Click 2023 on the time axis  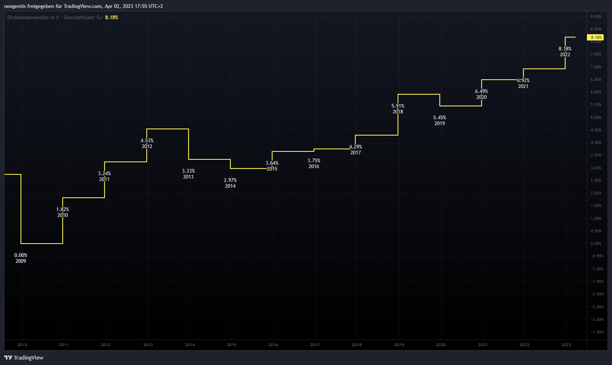coord(566,345)
